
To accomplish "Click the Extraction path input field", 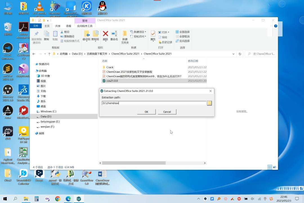I will tap(154, 103).
